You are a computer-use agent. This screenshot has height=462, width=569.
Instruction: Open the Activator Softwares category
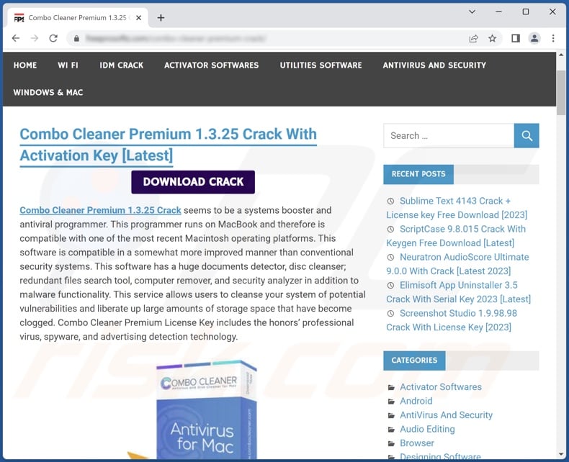[x=441, y=387]
